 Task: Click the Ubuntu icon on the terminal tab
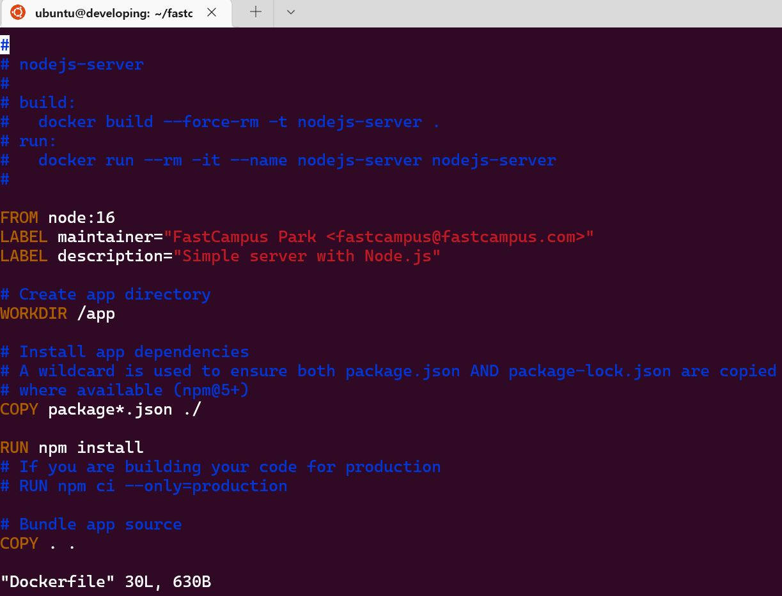click(x=18, y=12)
